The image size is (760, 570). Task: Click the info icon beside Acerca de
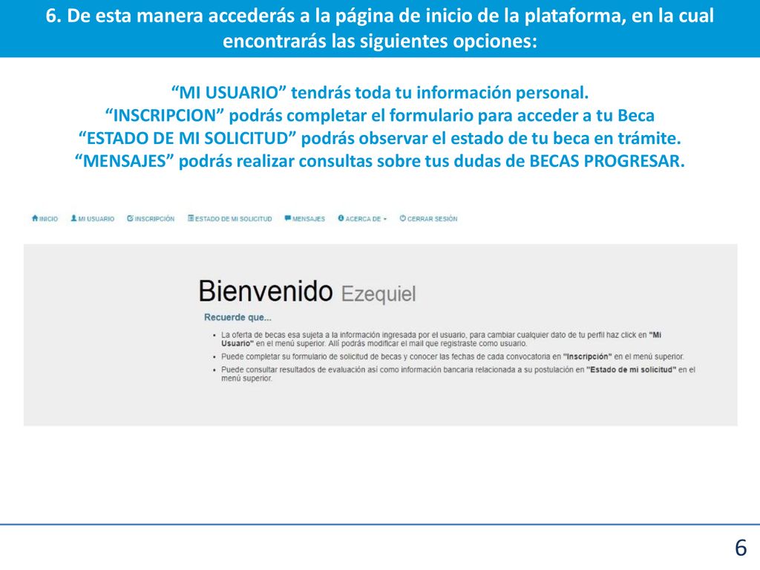341,219
